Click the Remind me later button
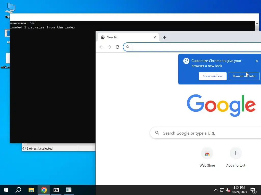 point(244,76)
